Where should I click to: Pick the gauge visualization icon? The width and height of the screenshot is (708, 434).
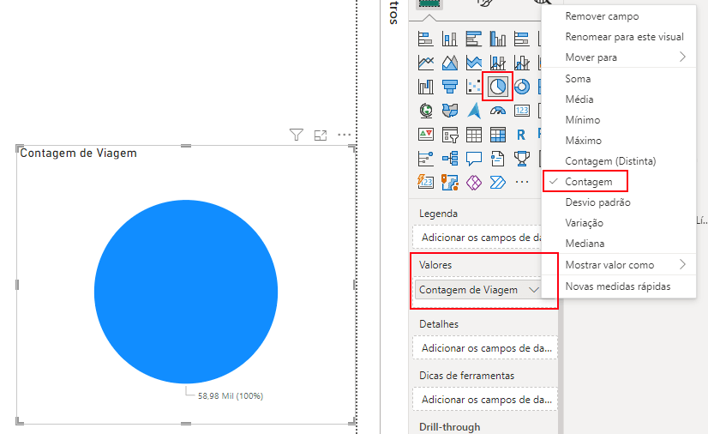(x=498, y=111)
